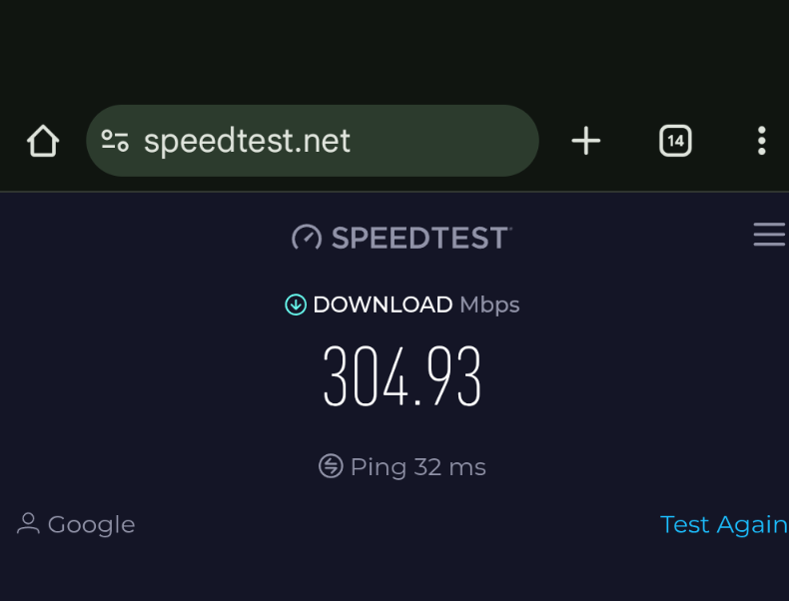Select the Ping 32 ms text
Image resolution: width=789 pixels, height=601 pixels.
click(x=418, y=467)
